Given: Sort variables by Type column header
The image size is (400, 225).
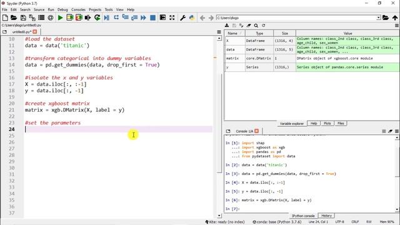Looking at the screenshot, I should click(259, 33).
